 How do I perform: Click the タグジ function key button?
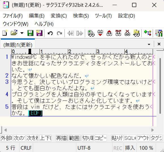point(156,138)
